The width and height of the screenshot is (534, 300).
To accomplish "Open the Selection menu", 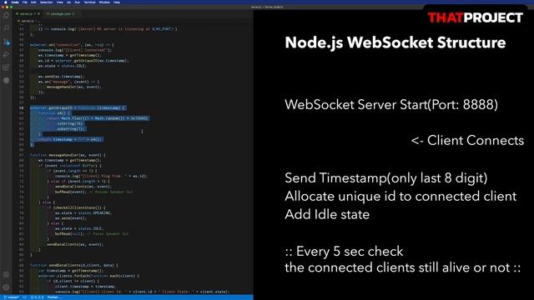I will pos(46,2).
